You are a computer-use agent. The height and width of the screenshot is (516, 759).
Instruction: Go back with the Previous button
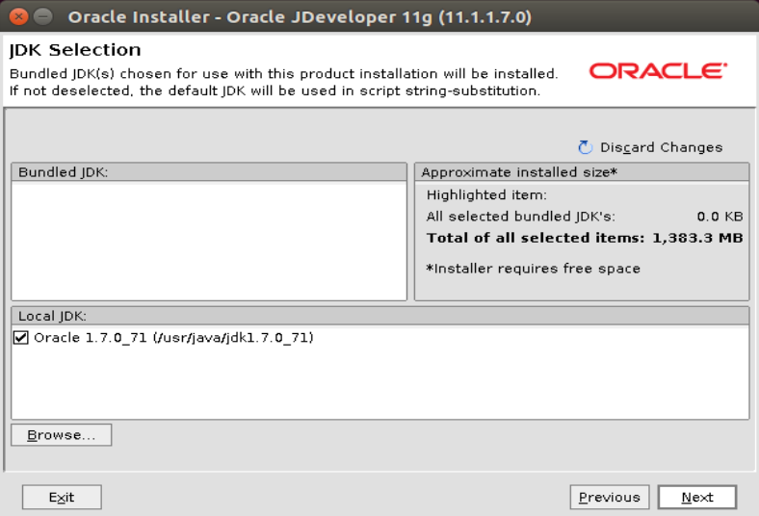coord(610,497)
